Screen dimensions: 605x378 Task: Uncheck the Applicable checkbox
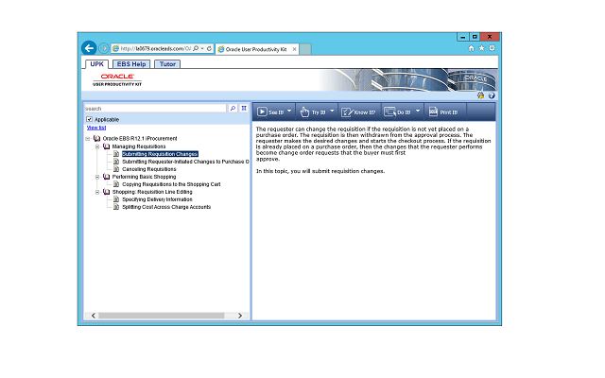89,119
